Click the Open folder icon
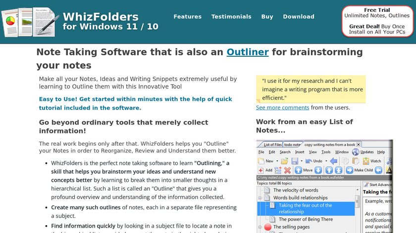416x233 pixels. point(284,161)
